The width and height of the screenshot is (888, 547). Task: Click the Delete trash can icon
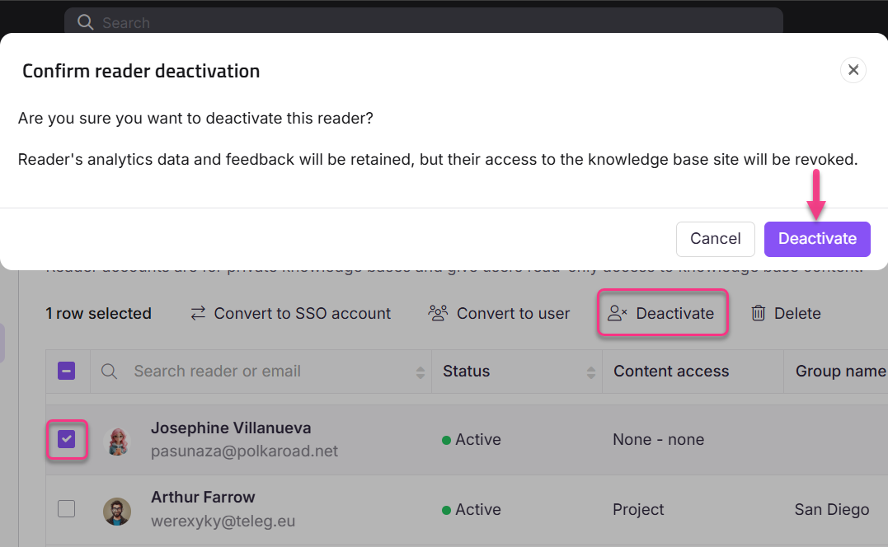pyautogui.click(x=758, y=313)
